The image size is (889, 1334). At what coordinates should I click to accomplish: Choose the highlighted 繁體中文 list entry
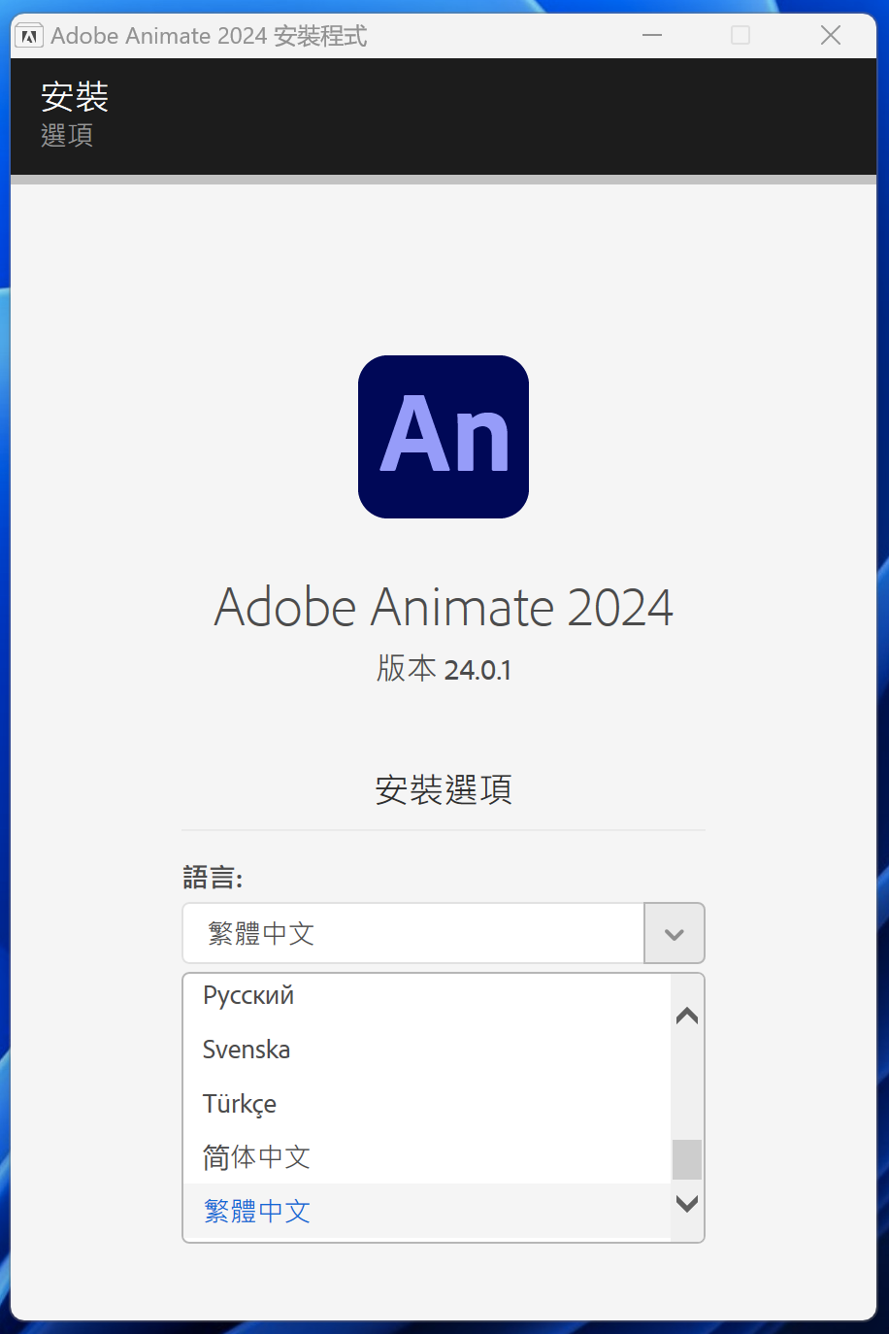click(257, 1212)
